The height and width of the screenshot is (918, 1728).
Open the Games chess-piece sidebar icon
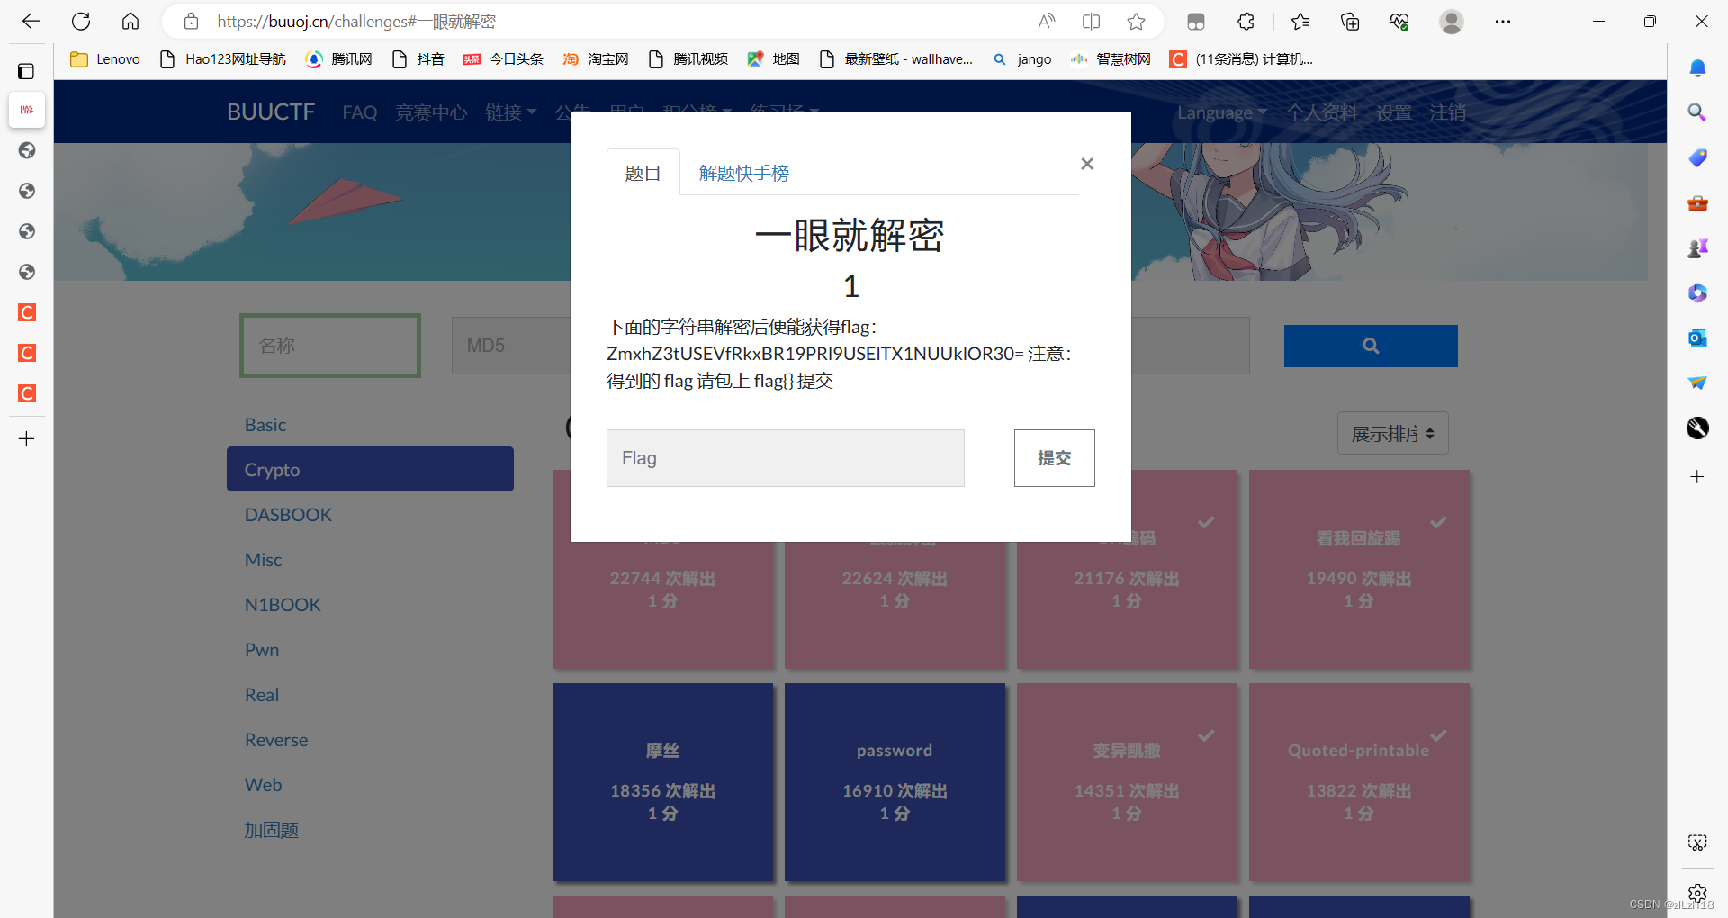point(1698,247)
